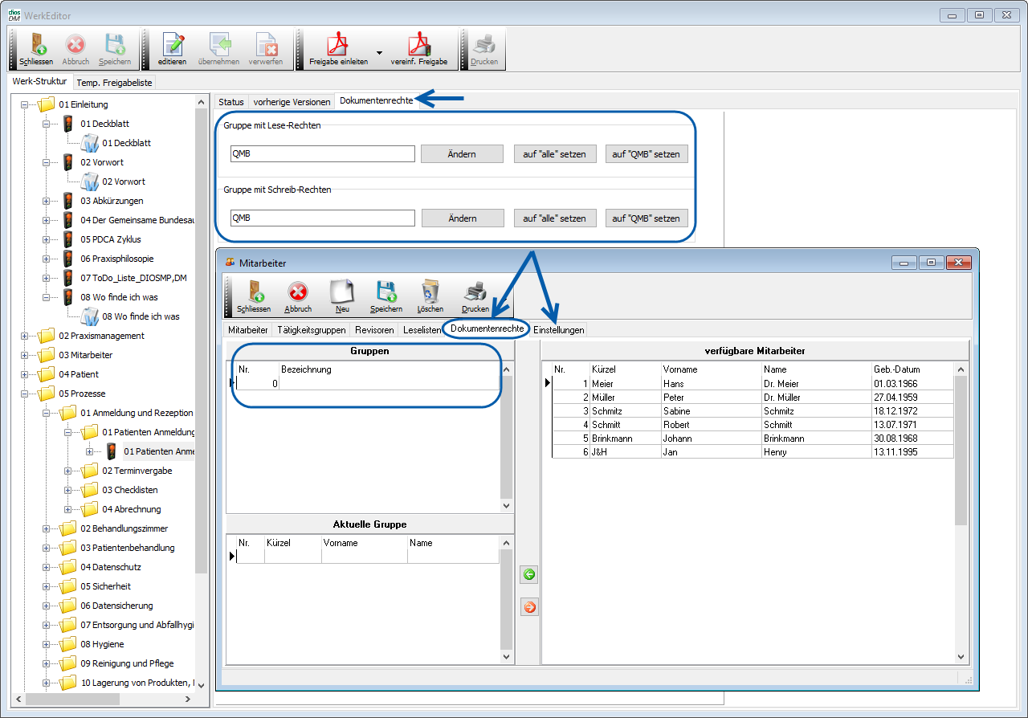This screenshot has width=1028, height=718.
Task: Click the Gruppe mit Lese-Rechten text field
Action: pos(322,154)
